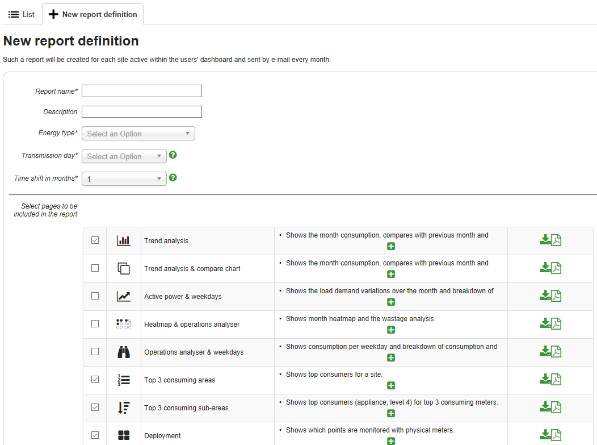Open the Time shift in months dropdown

(124, 179)
